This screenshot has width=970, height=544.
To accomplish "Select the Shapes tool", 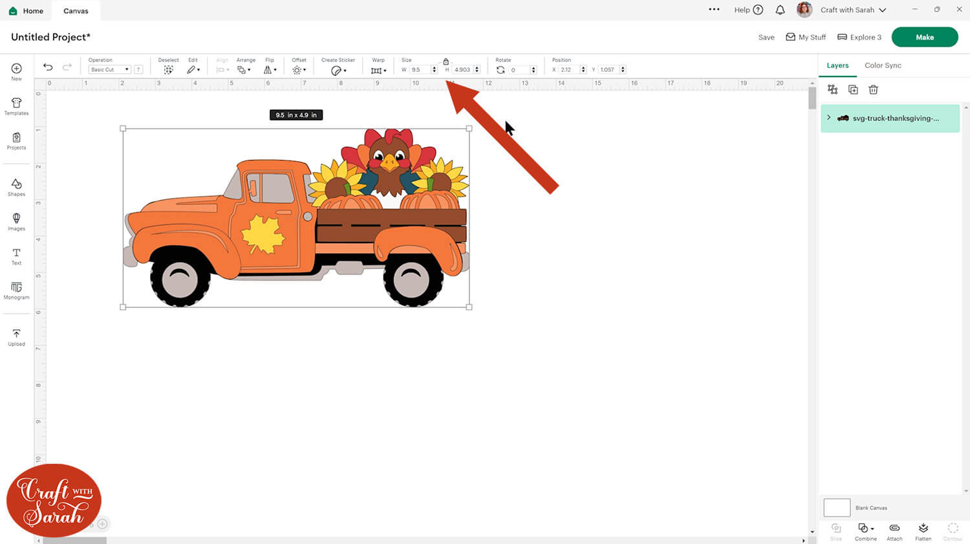I will 16,188.
